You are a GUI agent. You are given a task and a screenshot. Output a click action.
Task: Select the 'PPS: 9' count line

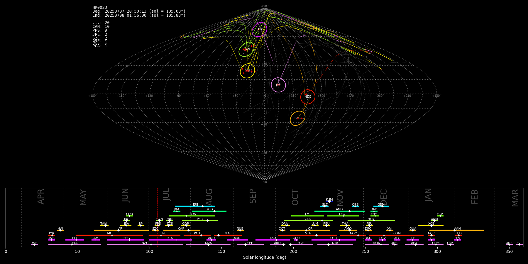100,31
